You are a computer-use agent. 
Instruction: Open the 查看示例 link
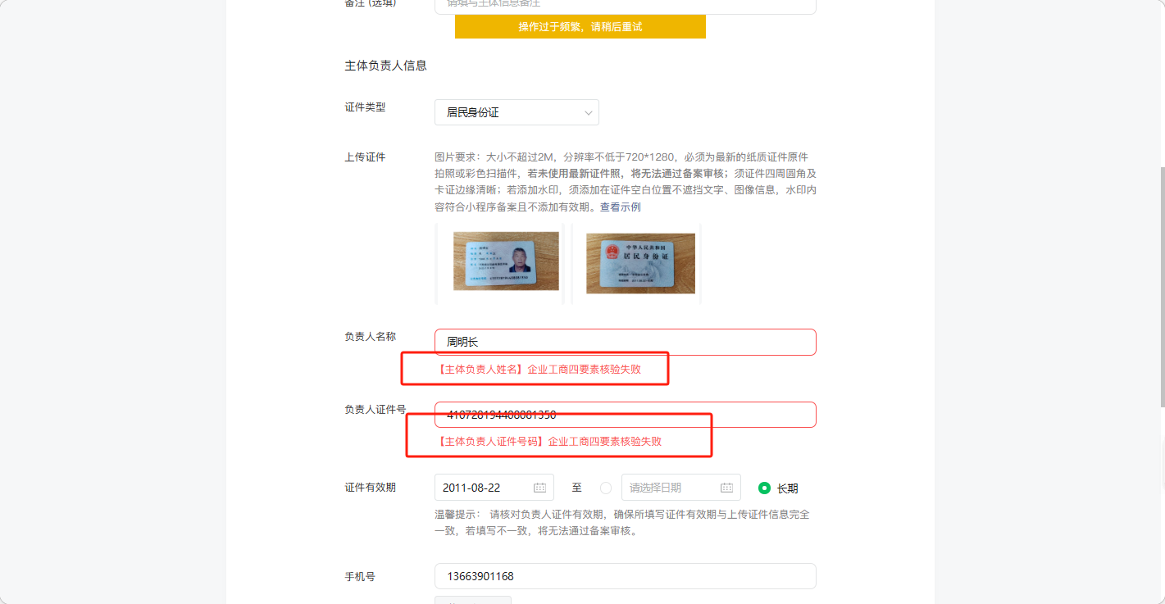[620, 207]
